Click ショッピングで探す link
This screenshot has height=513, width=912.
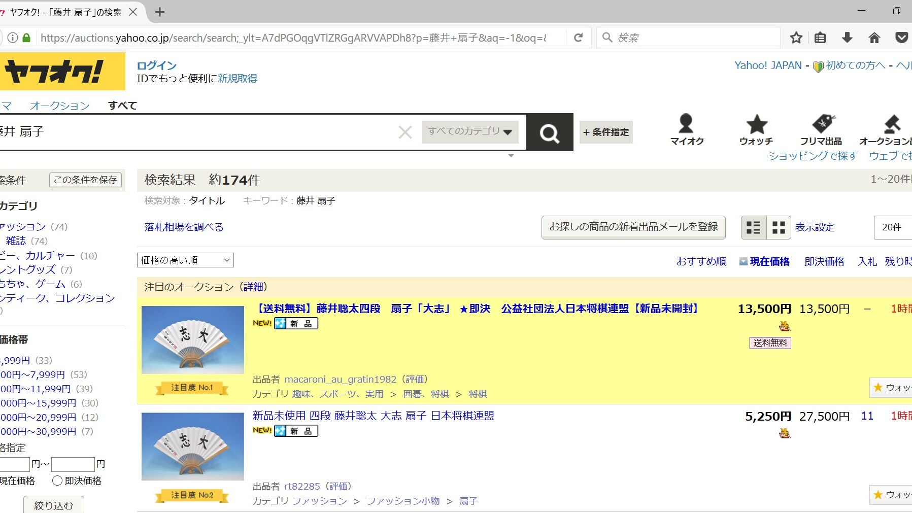pos(812,156)
